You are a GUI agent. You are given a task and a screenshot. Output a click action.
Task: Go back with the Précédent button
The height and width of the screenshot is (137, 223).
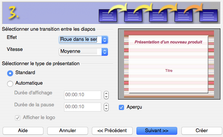112,131
